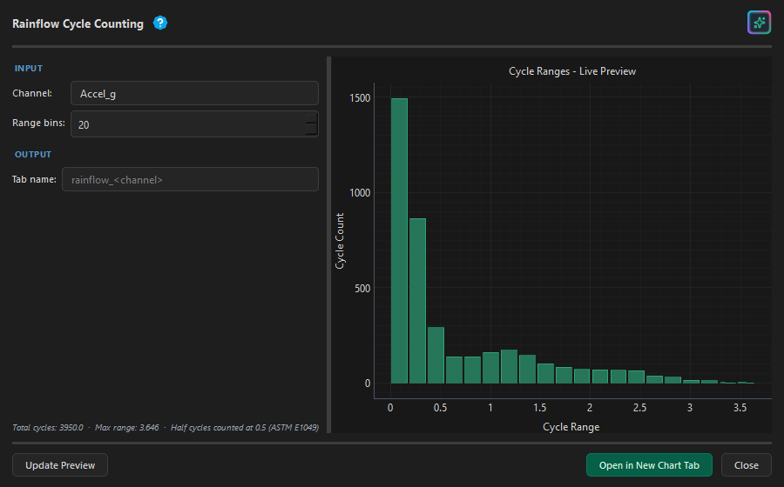Click the 2.5 x-axis tick label
The width and height of the screenshot is (784, 487).
[639, 408]
